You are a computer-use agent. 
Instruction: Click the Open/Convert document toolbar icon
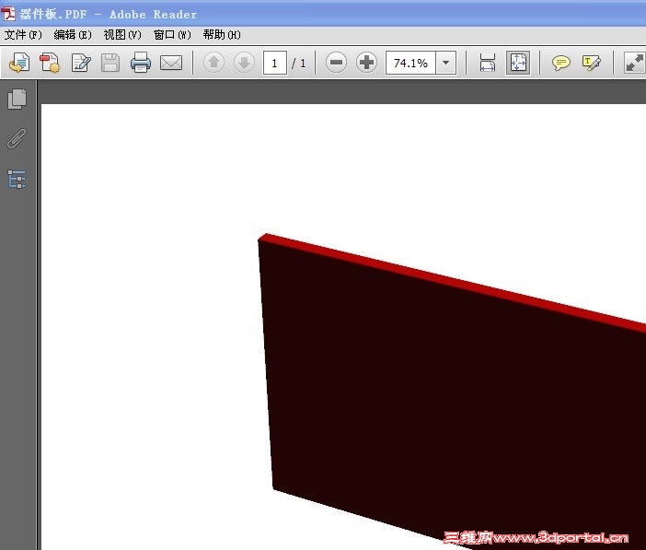(x=19, y=63)
